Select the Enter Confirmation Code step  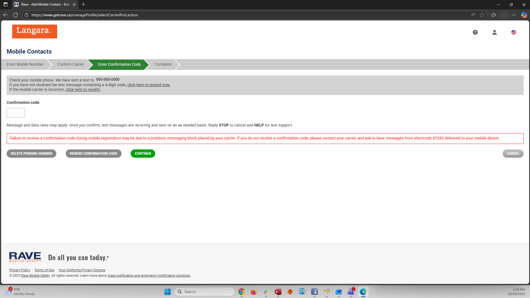coord(119,65)
